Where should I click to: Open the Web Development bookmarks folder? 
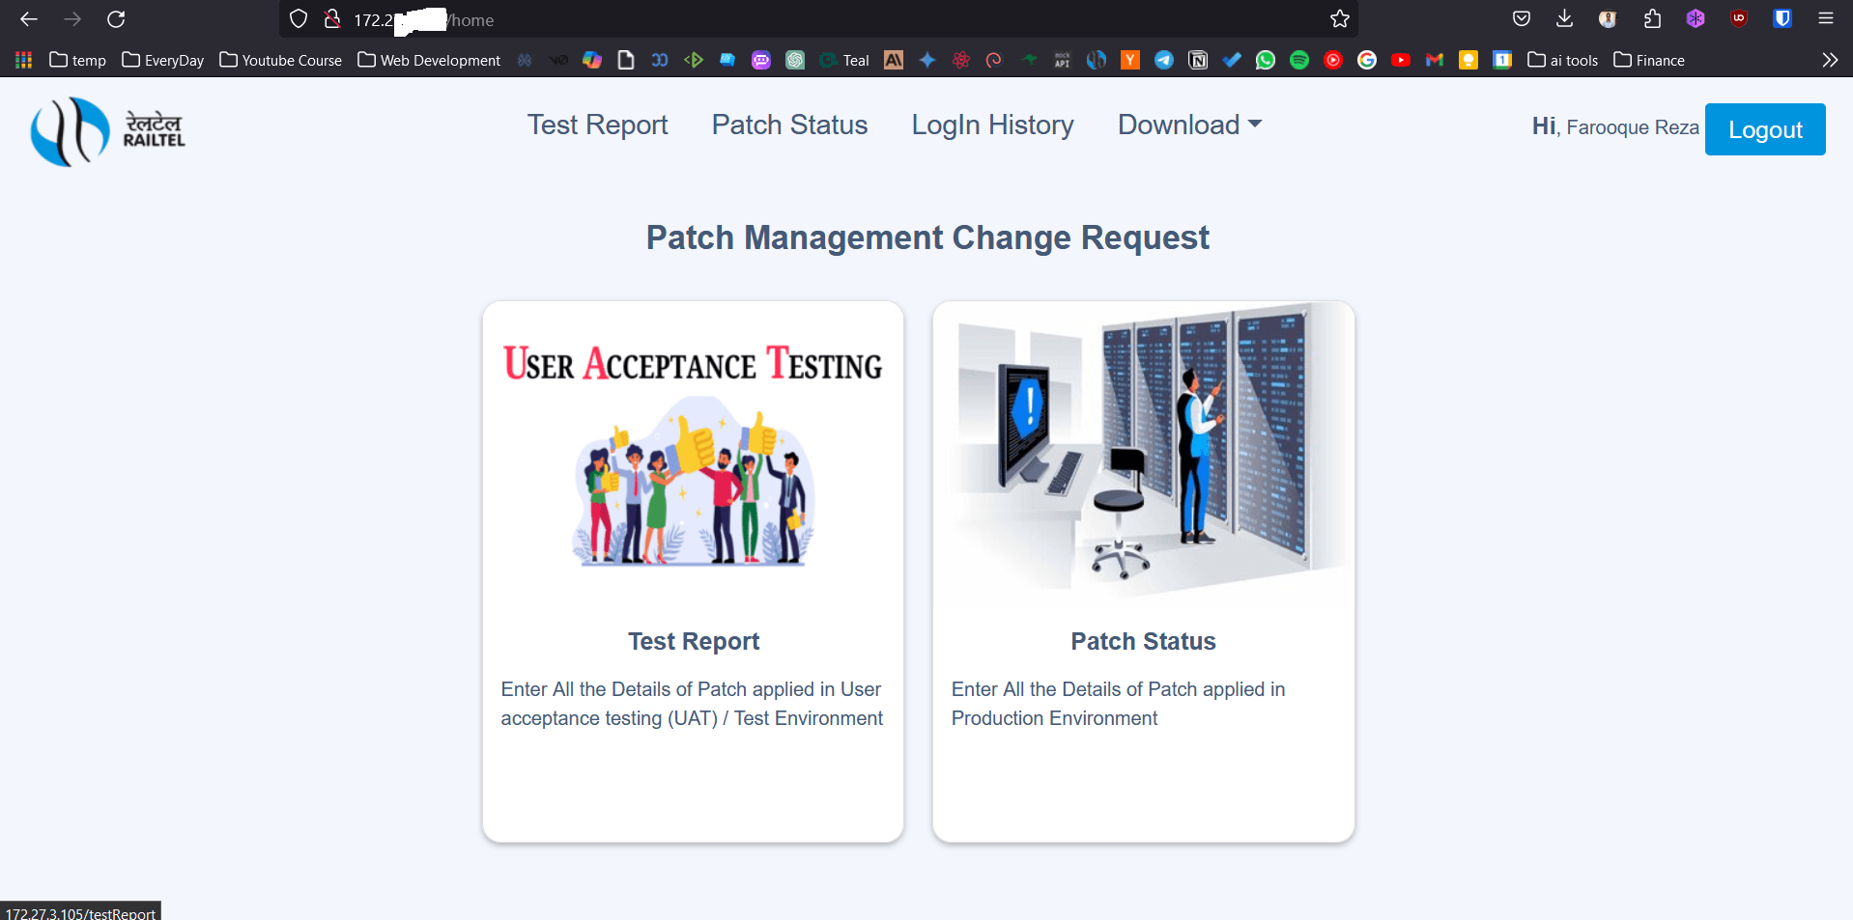[429, 60]
